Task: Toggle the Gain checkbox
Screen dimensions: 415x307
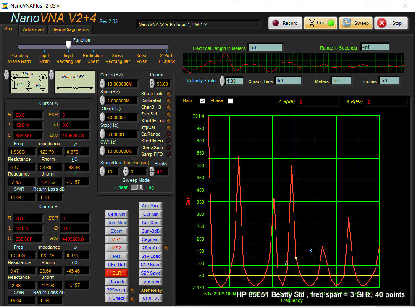Action: click(x=203, y=101)
